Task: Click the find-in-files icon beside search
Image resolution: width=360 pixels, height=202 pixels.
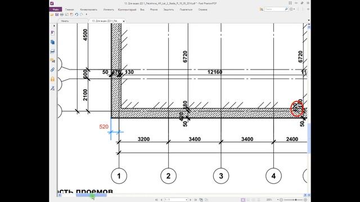Action: point(261,9)
